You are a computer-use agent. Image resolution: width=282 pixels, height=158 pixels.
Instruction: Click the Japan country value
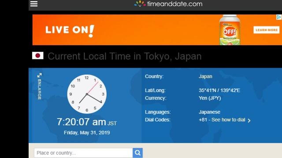point(205,76)
